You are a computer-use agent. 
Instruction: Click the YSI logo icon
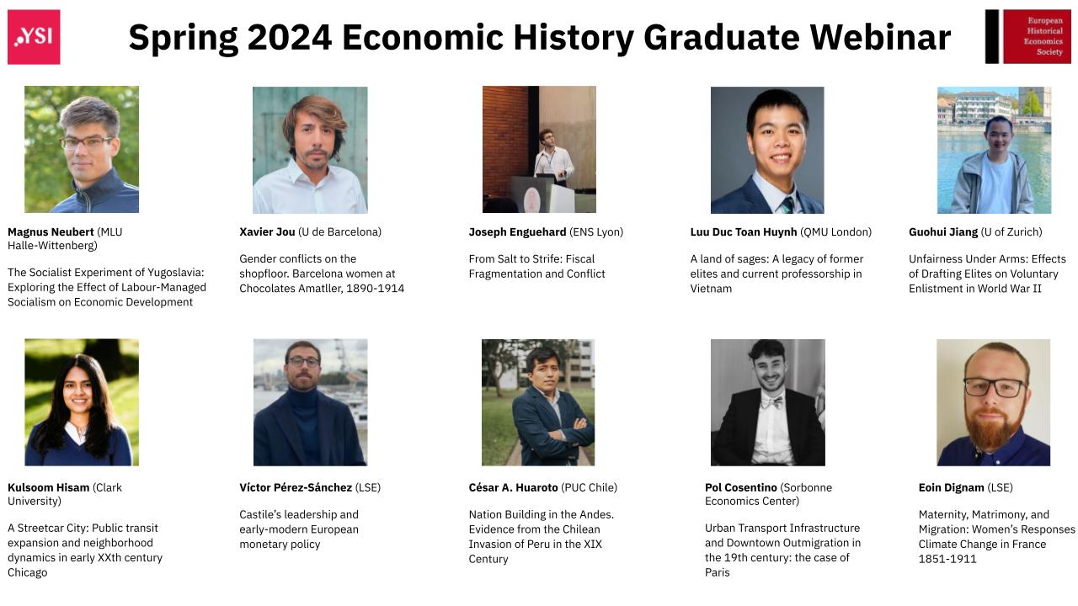click(34, 37)
